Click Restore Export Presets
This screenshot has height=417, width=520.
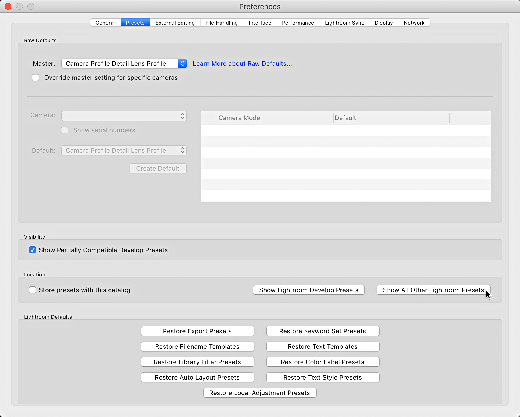(x=197, y=331)
